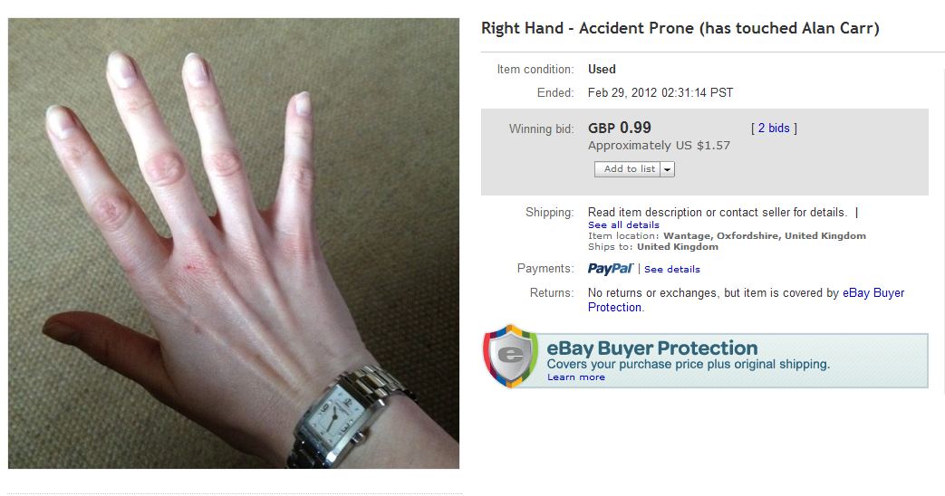The height and width of the screenshot is (496, 945).
Task: Click See details next to PayPal
Action: [x=672, y=269]
